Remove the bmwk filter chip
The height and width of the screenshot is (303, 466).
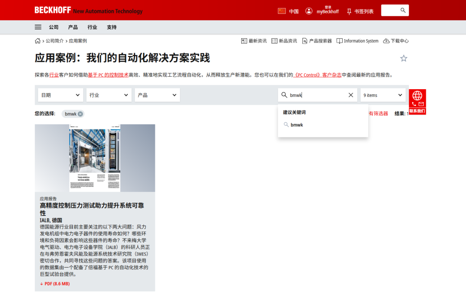point(80,114)
